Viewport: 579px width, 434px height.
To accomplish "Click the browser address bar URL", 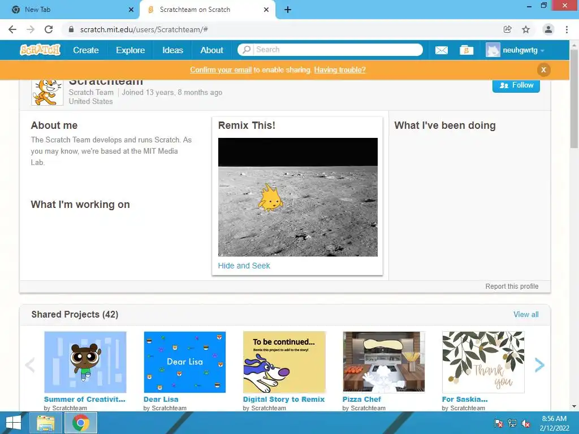I will pyautogui.click(x=144, y=29).
